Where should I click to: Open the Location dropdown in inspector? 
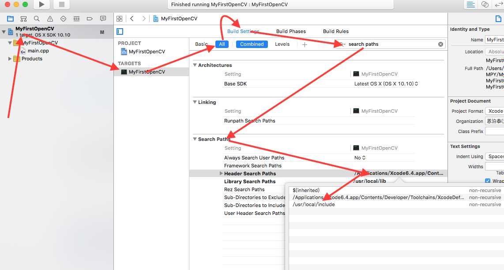pyautogui.click(x=494, y=52)
